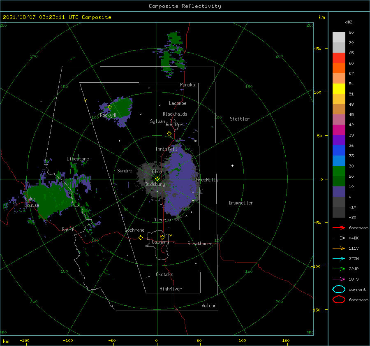Click the yellow diamond marker below Cochrane
Viewport: 370px width, 346px height.
141,237
